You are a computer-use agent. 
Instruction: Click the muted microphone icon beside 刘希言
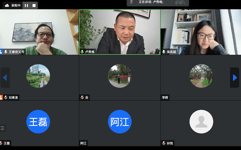point(6,98)
